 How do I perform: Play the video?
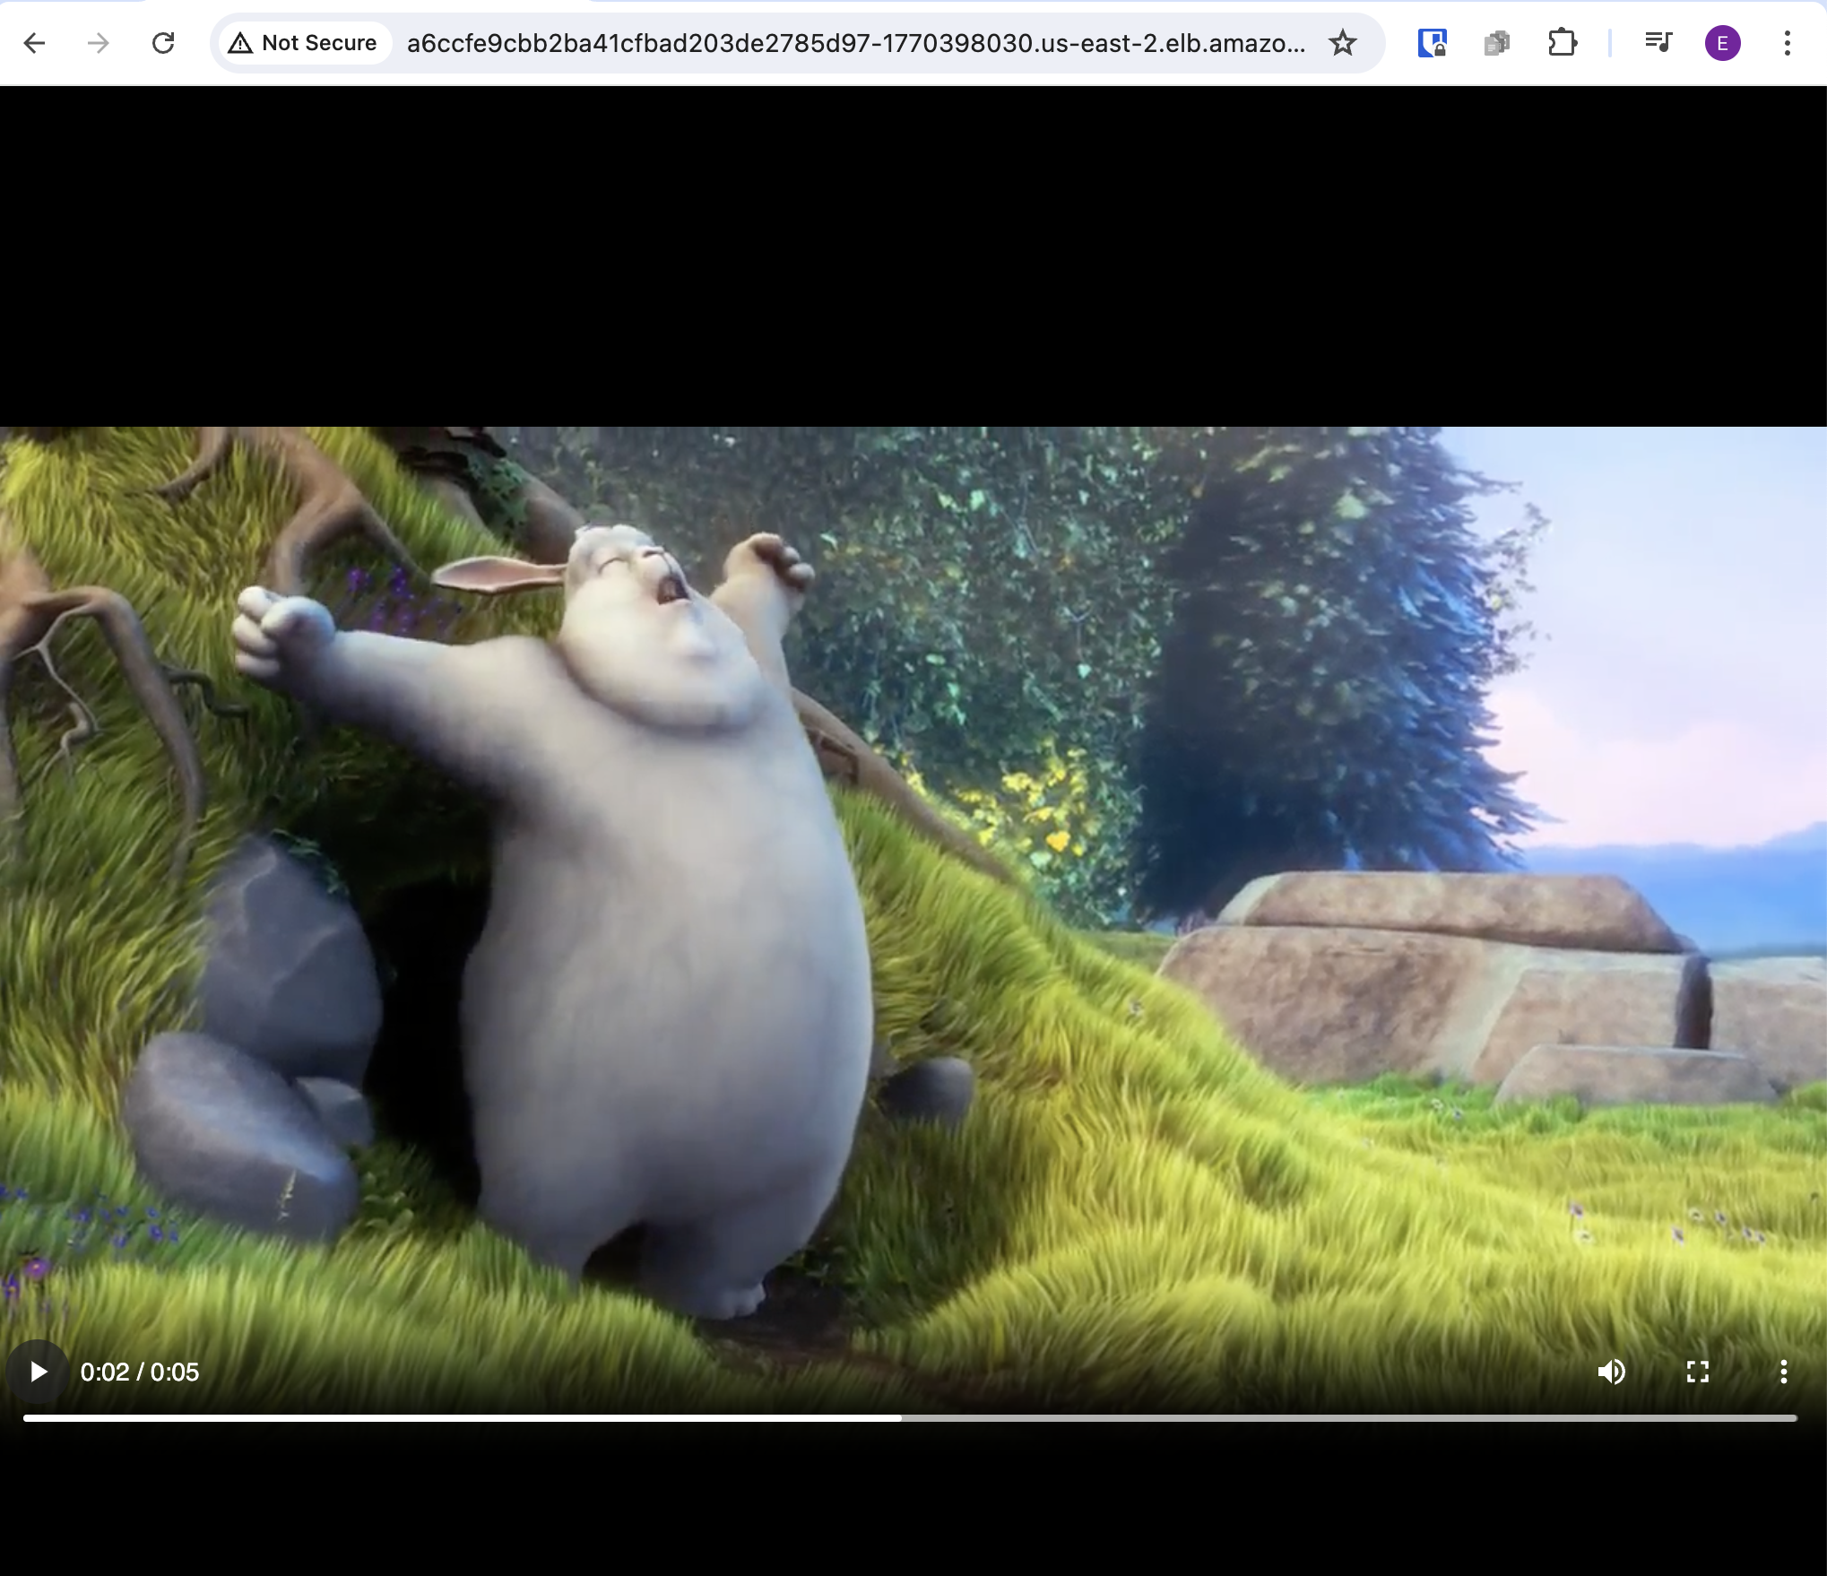click(38, 1372)
